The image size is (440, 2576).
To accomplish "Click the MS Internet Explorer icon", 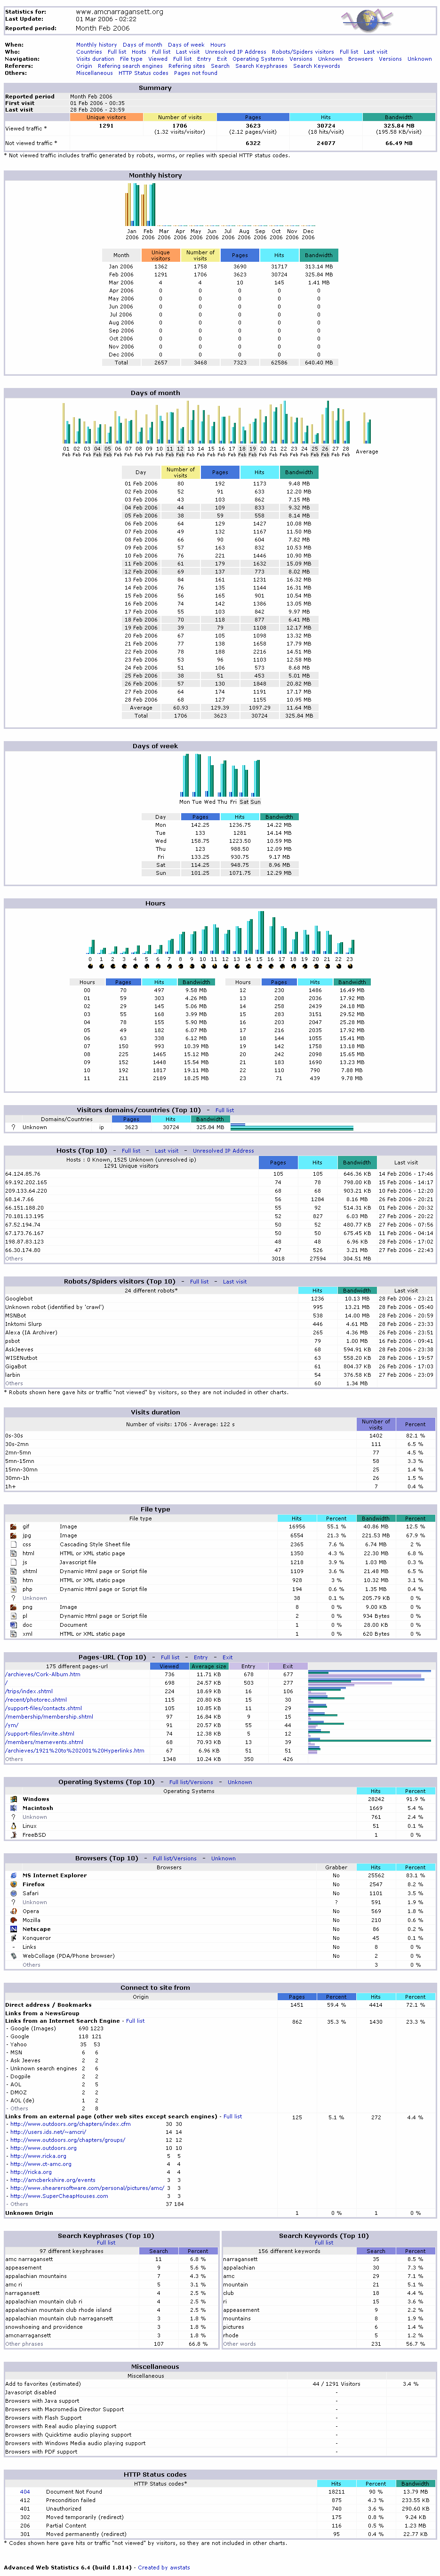I will (13, 1875).
